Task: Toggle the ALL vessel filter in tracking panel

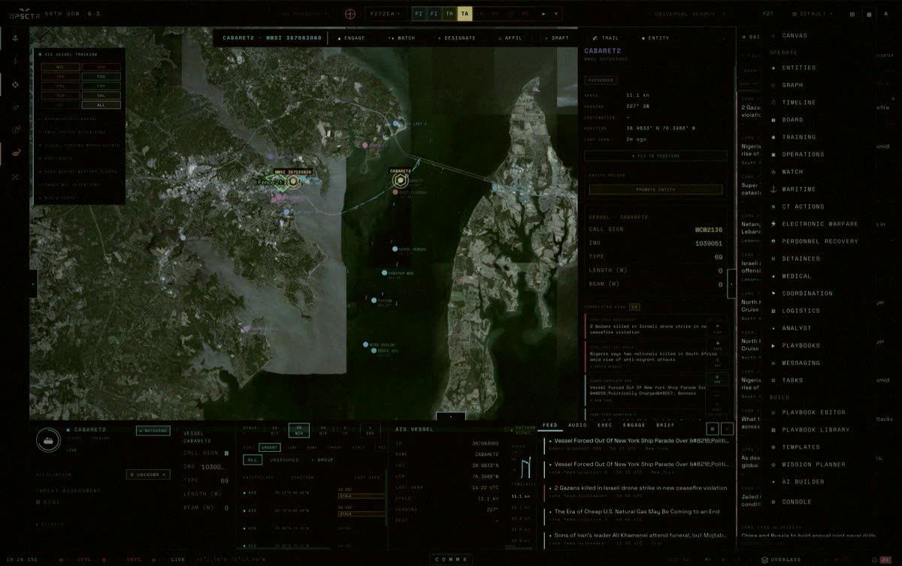Action: point(100,105)
